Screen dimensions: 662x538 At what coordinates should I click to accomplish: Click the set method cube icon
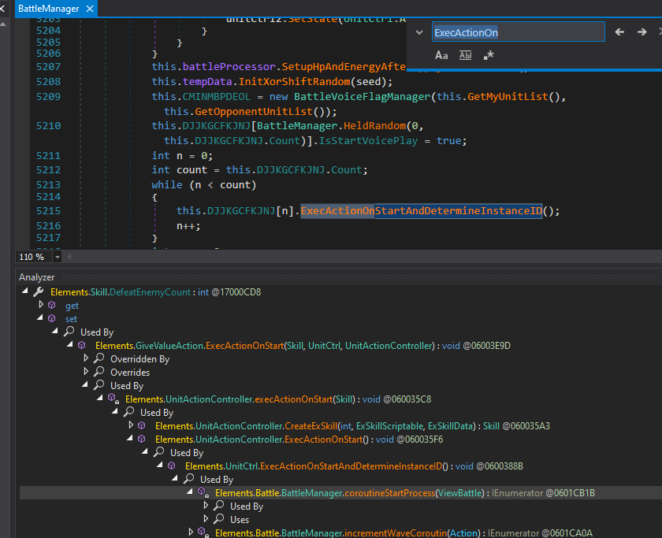pos(52,318)
